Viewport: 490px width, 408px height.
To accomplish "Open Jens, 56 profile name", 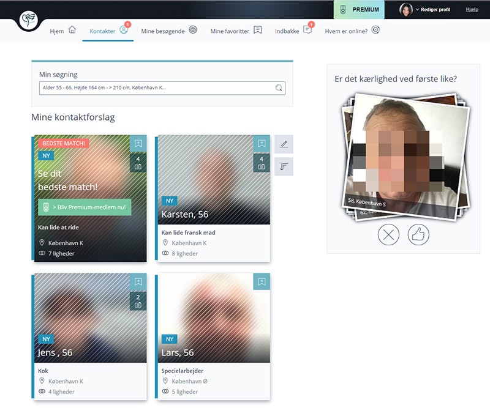I will 55,353.
